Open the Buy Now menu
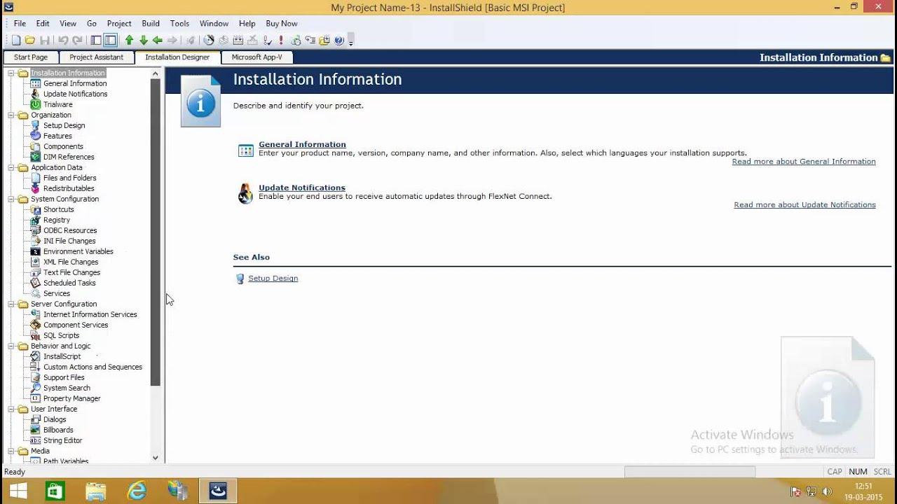Screen dimensions: 897x504 click(282, 23)
